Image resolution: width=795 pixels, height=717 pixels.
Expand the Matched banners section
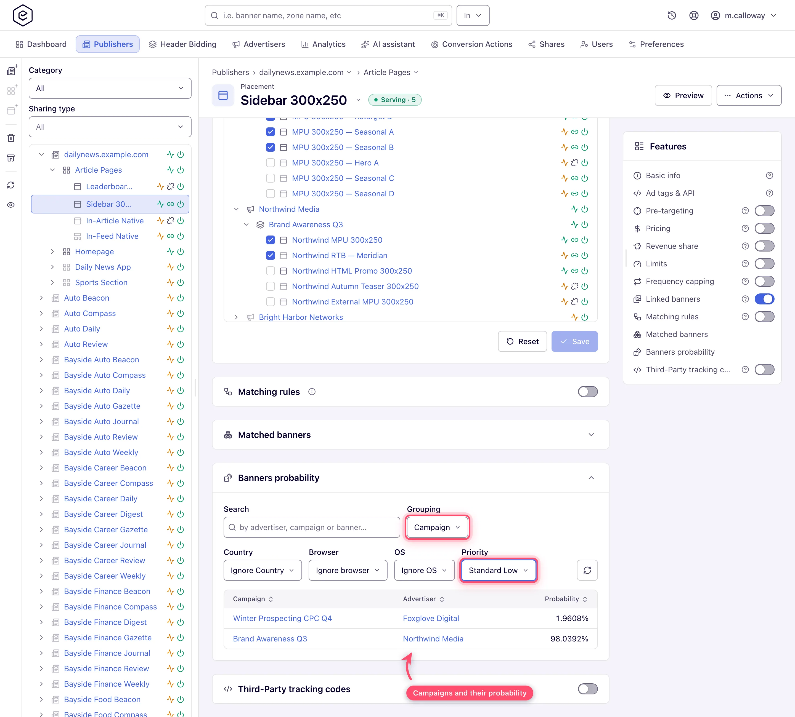pyautogui.click(x=591, y=435)
